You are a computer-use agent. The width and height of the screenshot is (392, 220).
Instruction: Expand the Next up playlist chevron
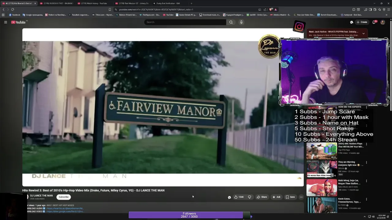(x=364, y=33)
